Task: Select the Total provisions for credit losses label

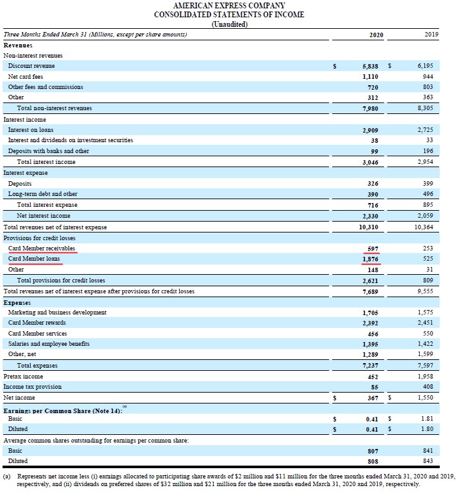Action: pos(61,281)
